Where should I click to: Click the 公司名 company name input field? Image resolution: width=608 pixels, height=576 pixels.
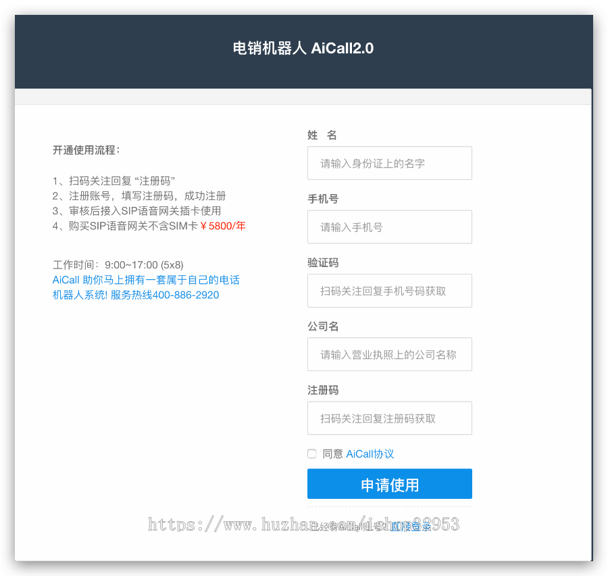tap(389, 354)
